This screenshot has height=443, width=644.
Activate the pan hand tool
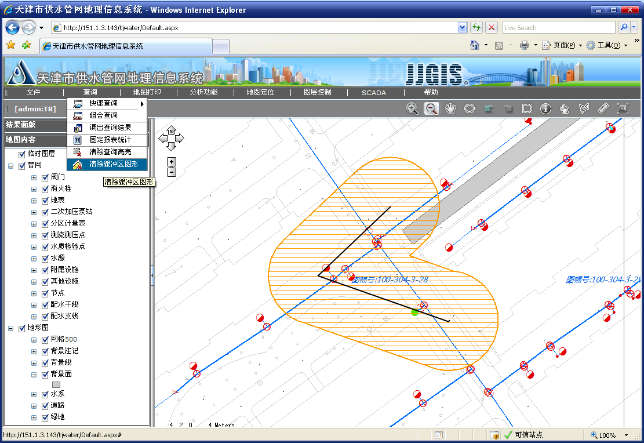450,108
